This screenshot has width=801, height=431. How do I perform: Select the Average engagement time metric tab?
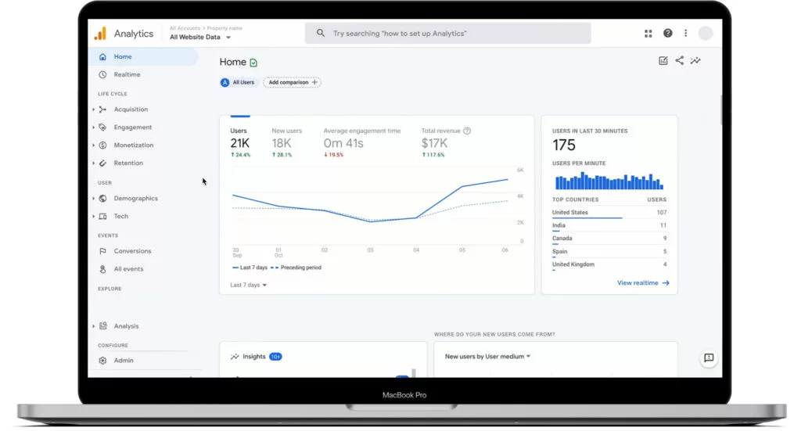pos(361,142)
